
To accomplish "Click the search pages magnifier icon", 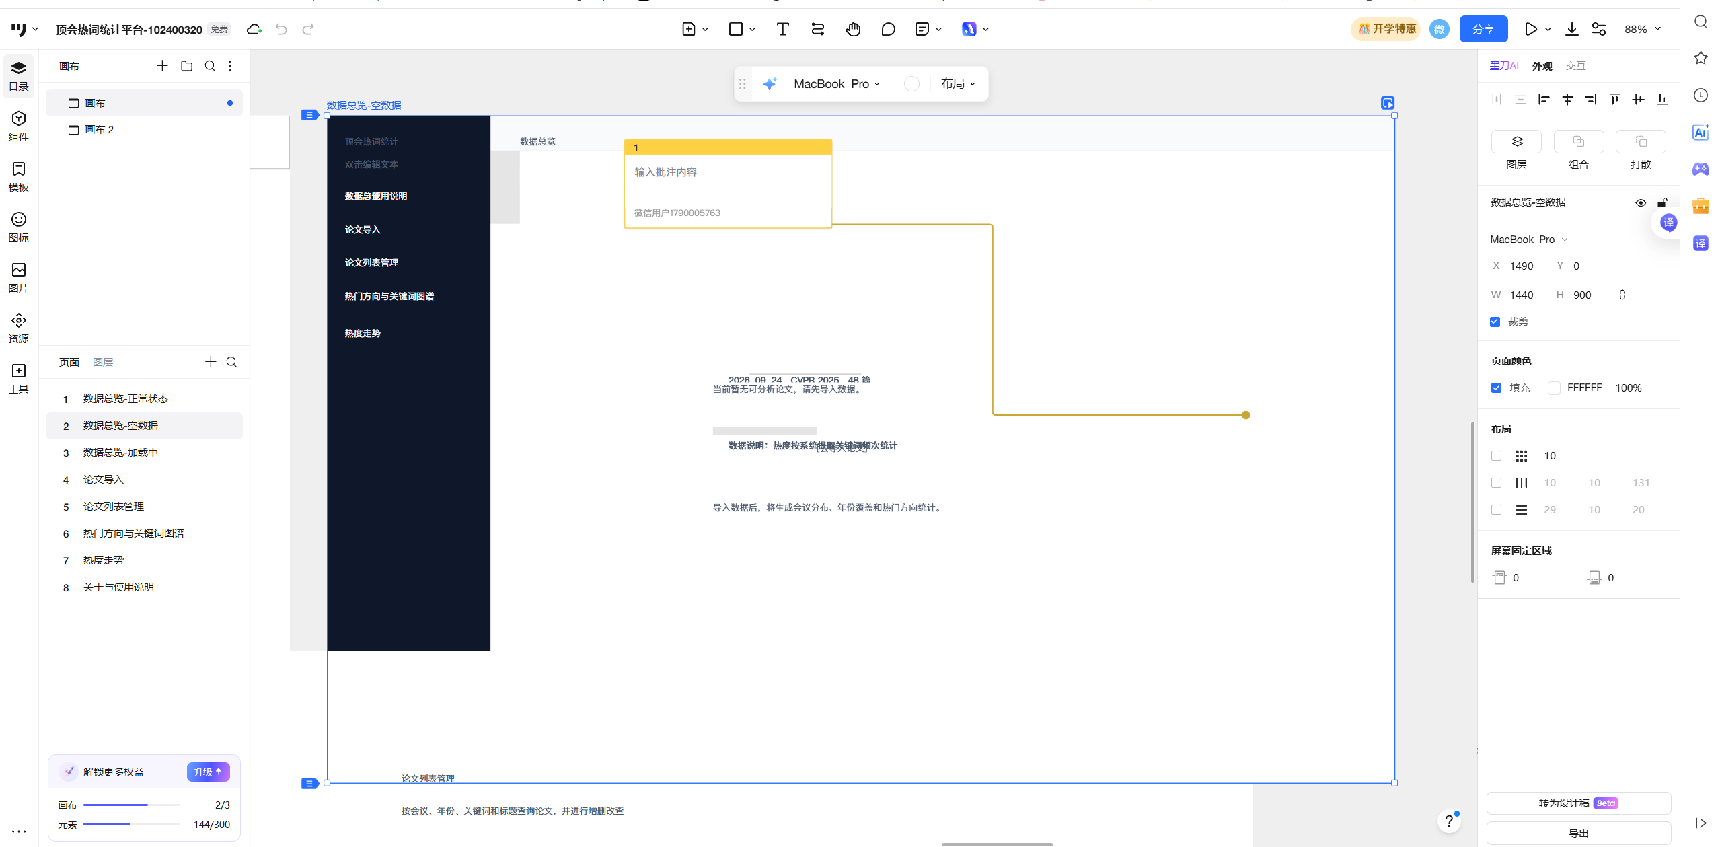I will pyautogui.click(x=231, y=362).
